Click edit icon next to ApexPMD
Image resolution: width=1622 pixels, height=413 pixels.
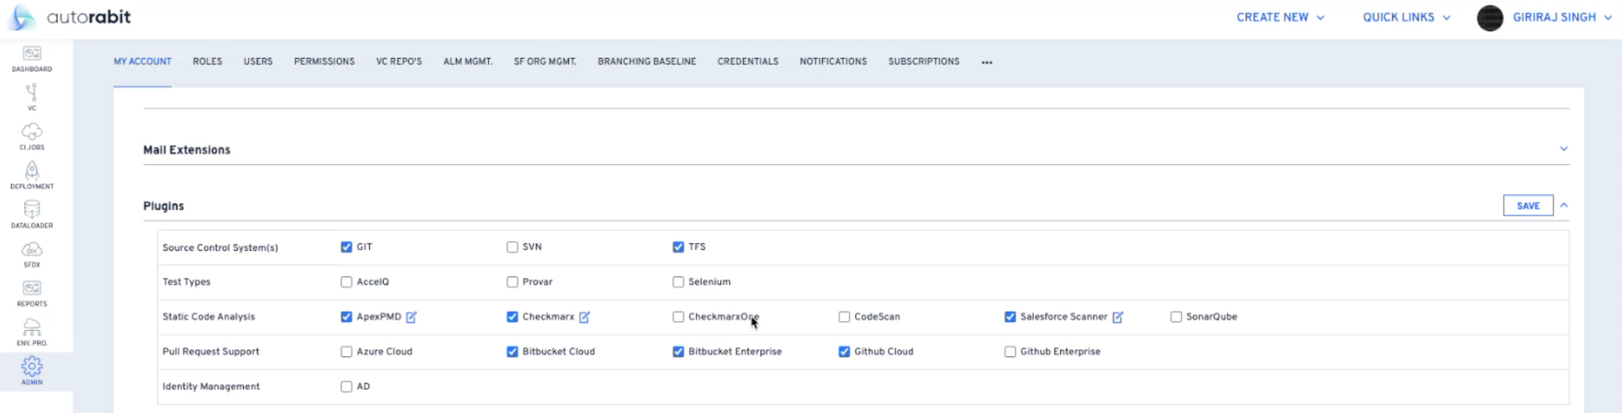[x=411, y=317]
